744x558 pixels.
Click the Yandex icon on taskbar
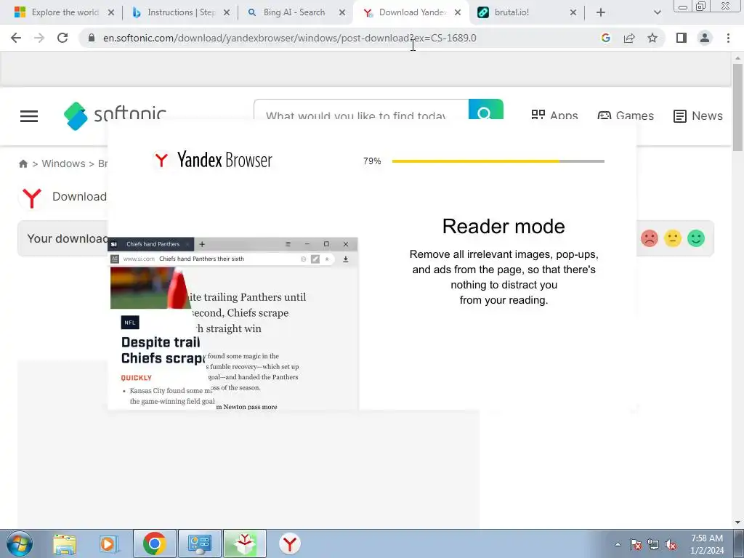coord(289,543)
